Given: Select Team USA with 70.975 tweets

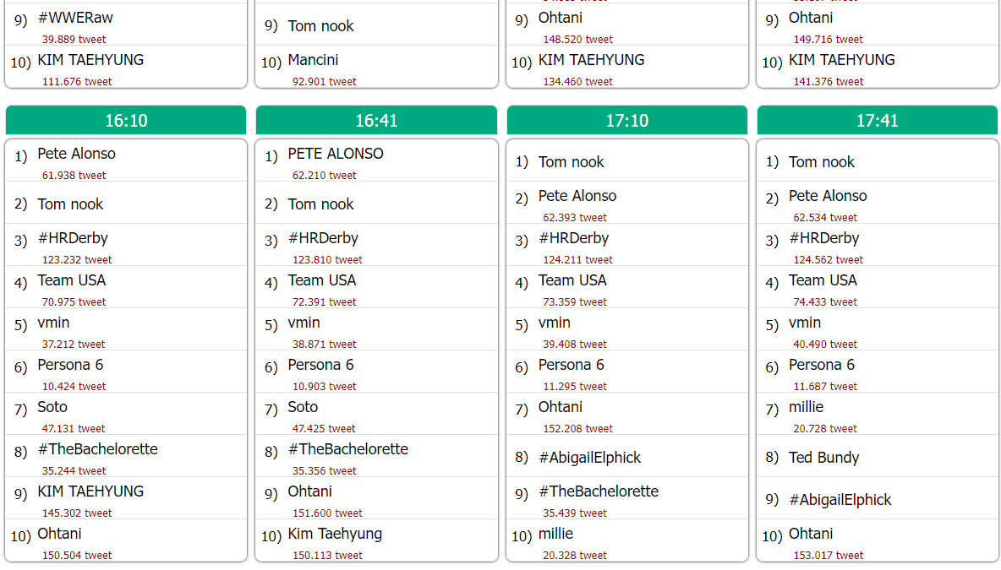Looking at the screenshot, I should click(72, 280).
